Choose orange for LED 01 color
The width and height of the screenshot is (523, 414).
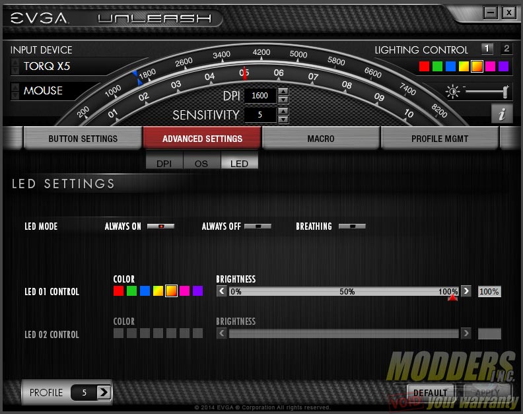tap(172, 291)
